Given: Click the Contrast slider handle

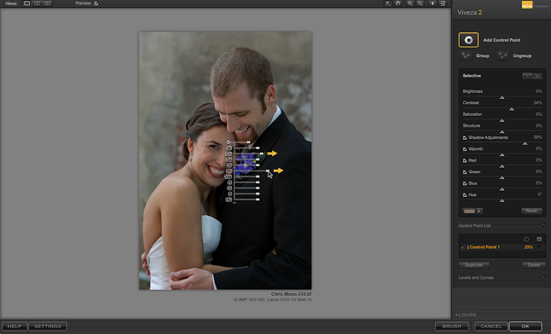Looking at the screenshot, I should pos(512,109).
